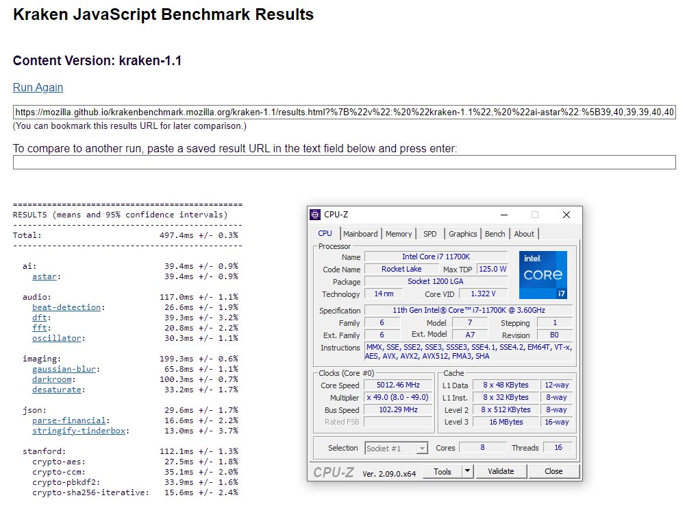Viewport: 685px width, 524px height.
Task: Click the Level 2 value 8 x 512 KBytes
Action: 506,409
